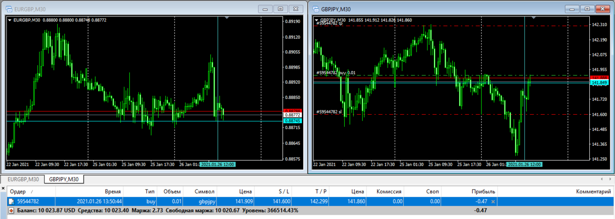
Task: Click the Тип column header
Action: (140, 191)
